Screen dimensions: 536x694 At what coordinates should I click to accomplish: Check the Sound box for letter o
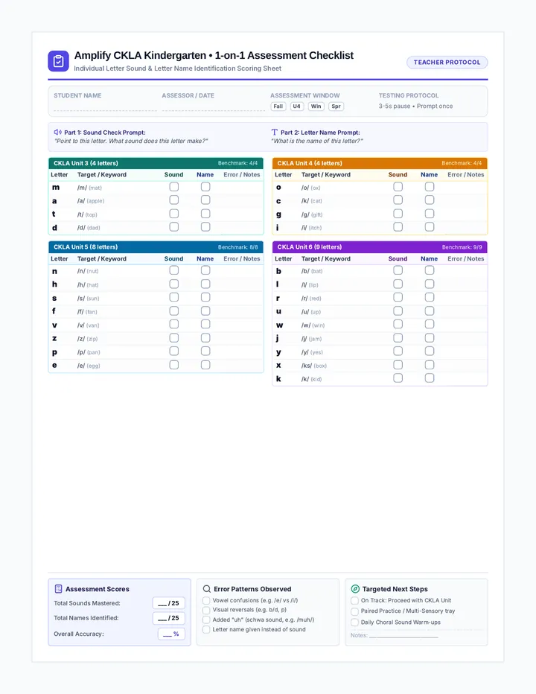(x=398, y=187)
